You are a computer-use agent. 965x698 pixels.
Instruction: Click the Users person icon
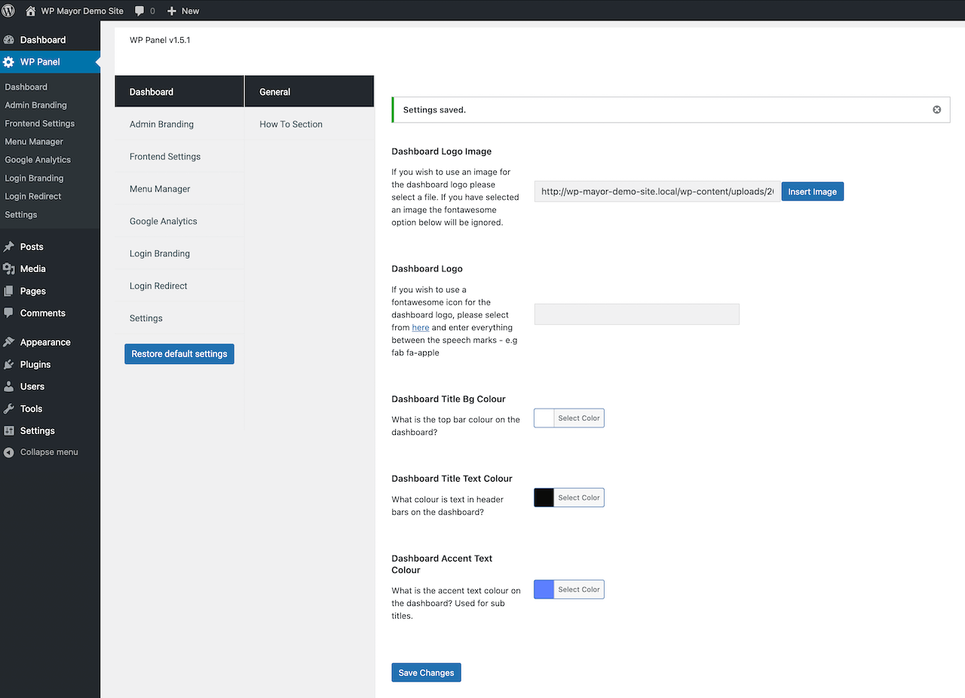(x=9, y=386)
